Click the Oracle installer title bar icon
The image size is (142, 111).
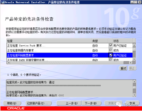(3, 2)
